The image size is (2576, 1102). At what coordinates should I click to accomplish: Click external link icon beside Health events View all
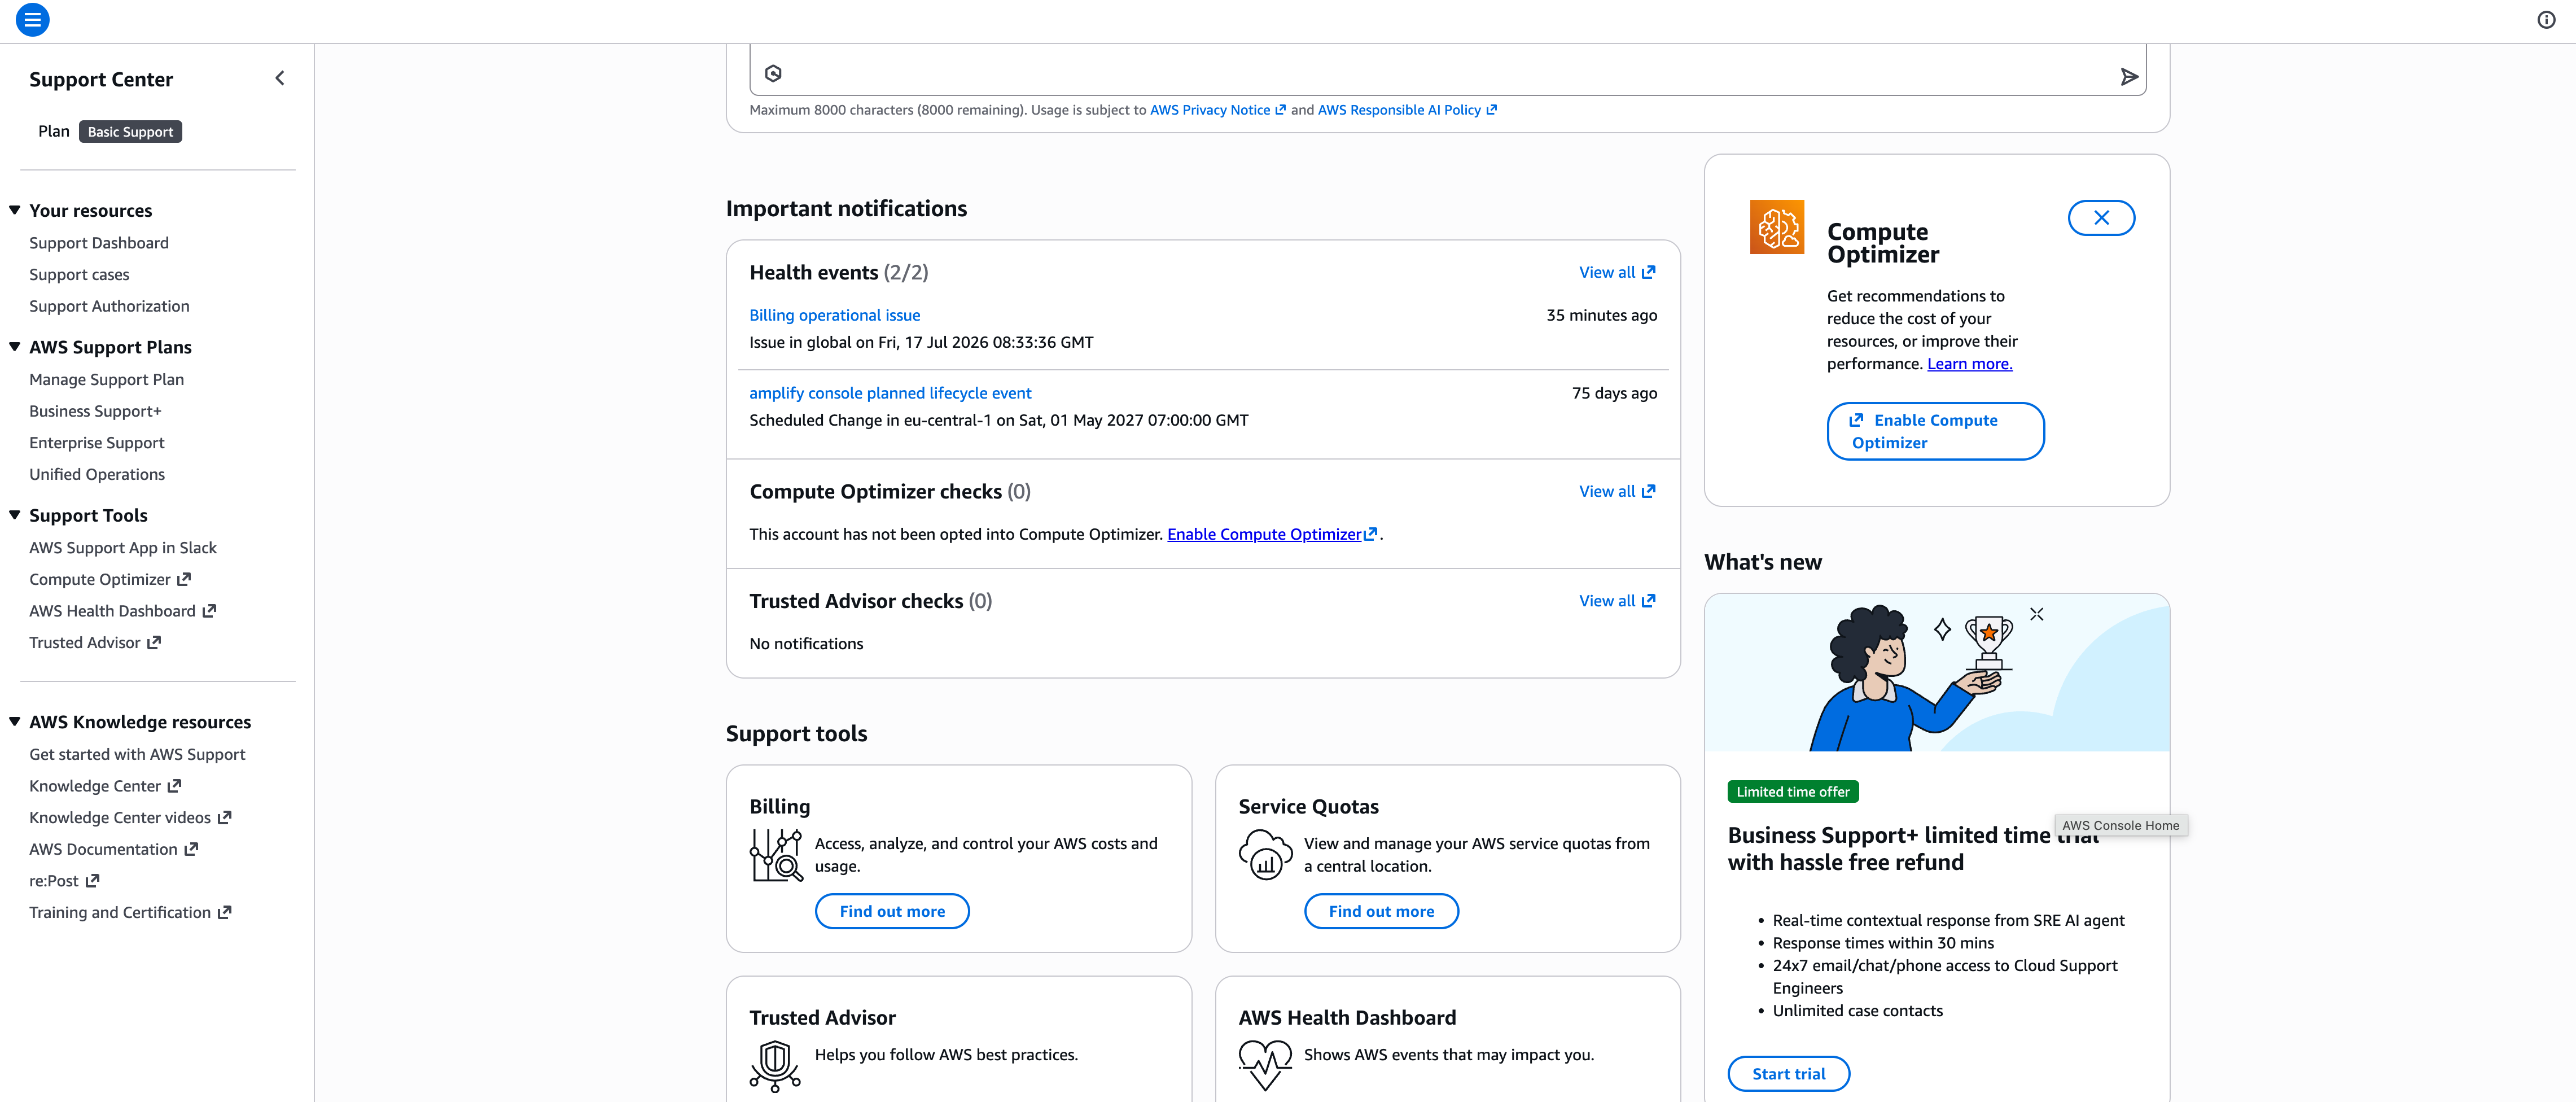tap(1648, 272)
